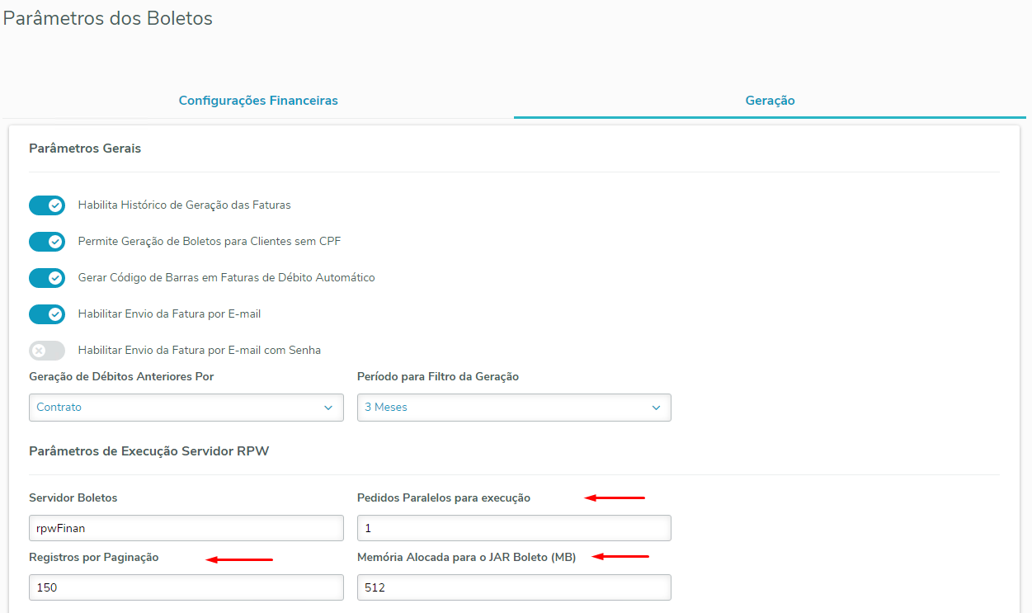The image size is (1032, 613).
Task: Click Registros por Paginação input field
Action: (186, 587)
